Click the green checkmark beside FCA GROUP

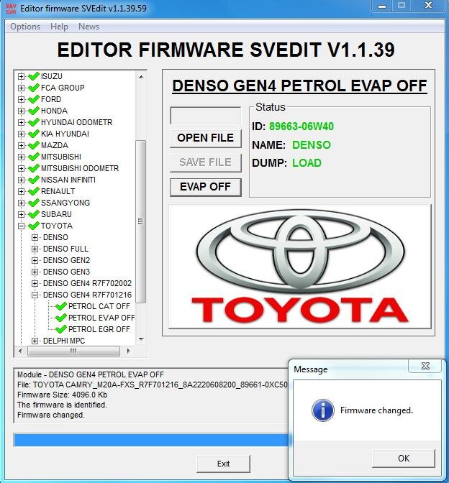pyautogui.click(x=34, y=88)
